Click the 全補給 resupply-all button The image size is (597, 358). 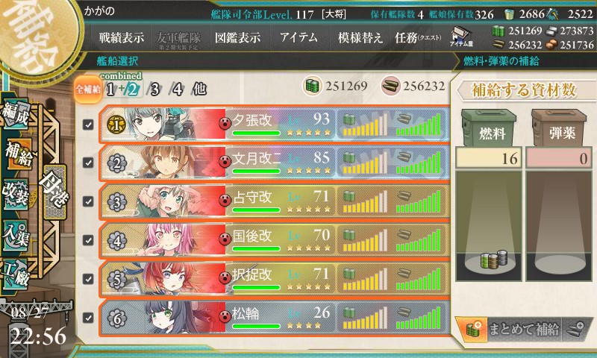[x=88, y=89]
